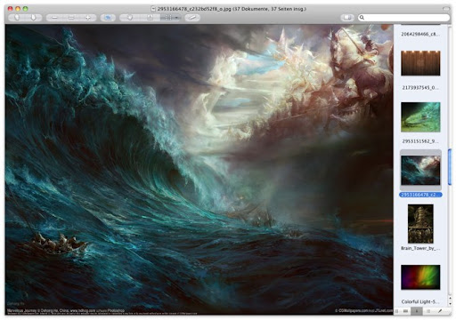Click the sidebar scroll up arrow
This screenshot has height=320, width=456.
(450, 299)
